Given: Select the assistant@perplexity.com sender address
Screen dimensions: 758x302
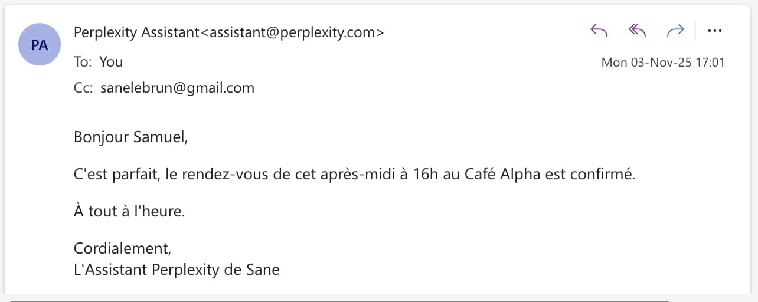Looking at the screenshot, I should click(293, 32).
